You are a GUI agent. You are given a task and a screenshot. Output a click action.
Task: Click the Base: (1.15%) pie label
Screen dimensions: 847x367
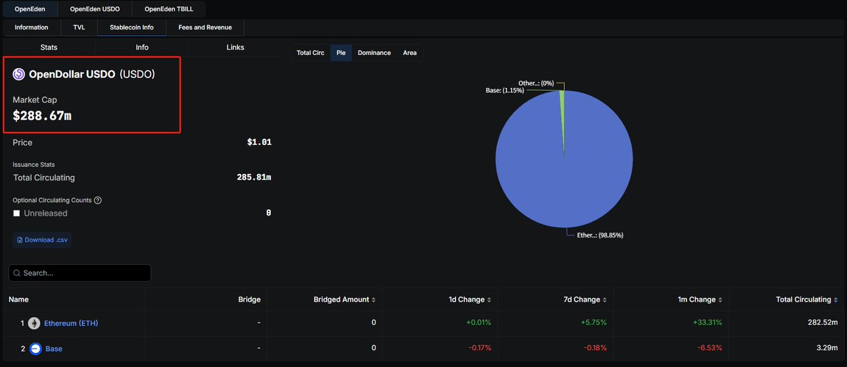point(505,91)
